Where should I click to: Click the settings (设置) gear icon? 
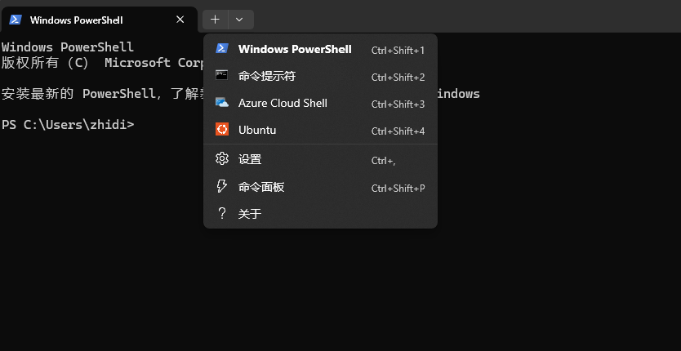221,159
